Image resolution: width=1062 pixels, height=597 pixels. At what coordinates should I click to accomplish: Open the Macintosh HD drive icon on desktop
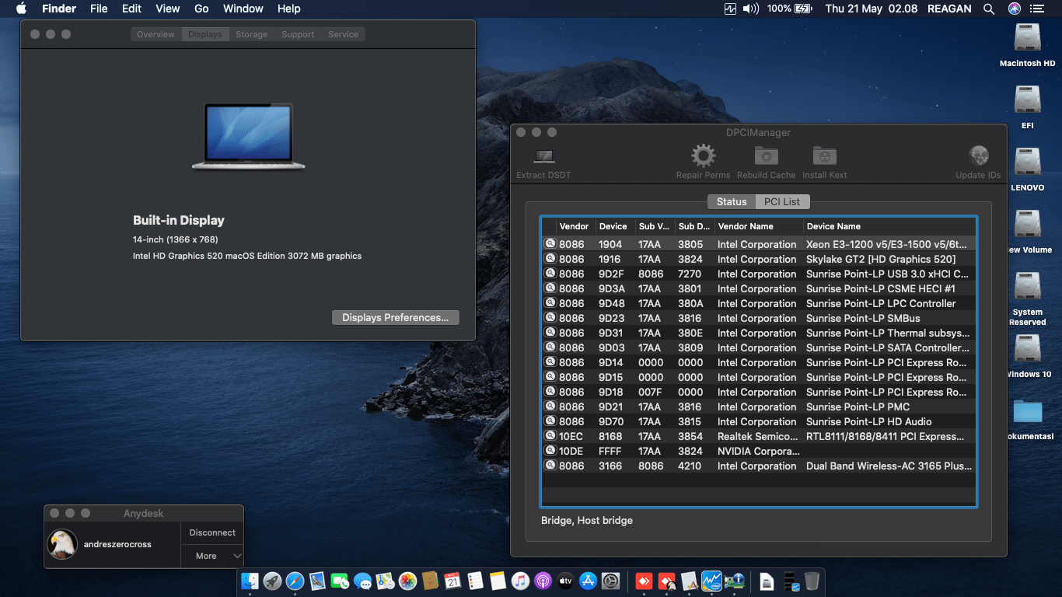(1028, 39)
